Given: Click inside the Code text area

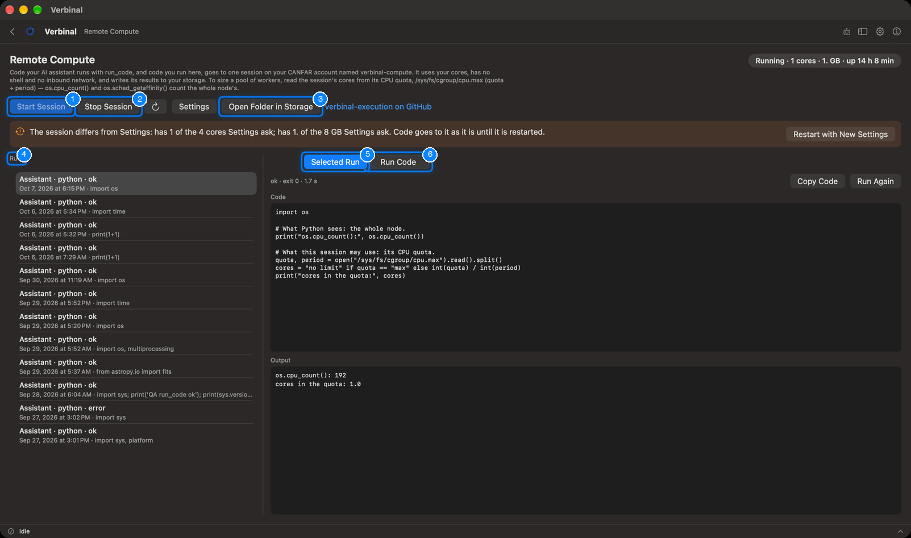Looking at the screenshot, I should [x=585, y=277].
